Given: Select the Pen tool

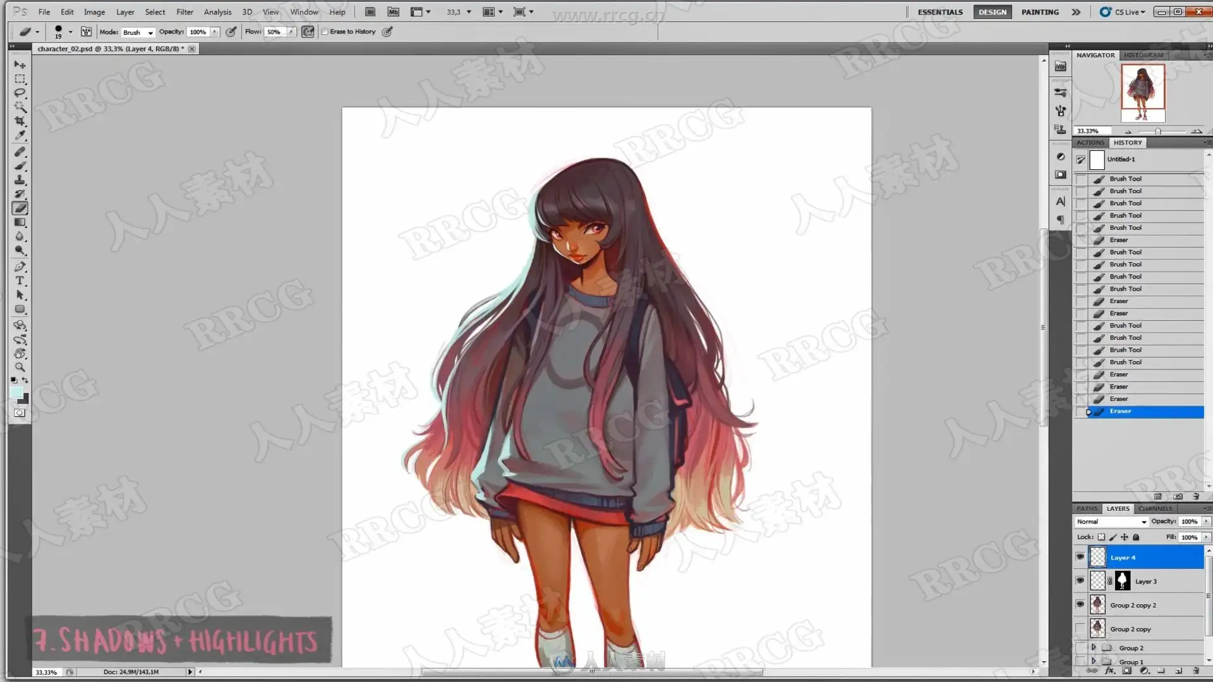Looking at the screenshot, I should pos(20,266).
